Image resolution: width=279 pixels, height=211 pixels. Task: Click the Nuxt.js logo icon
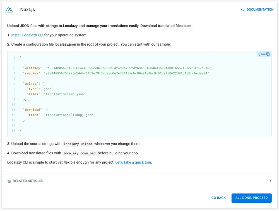pyautogui.click(x=9, y=10)
